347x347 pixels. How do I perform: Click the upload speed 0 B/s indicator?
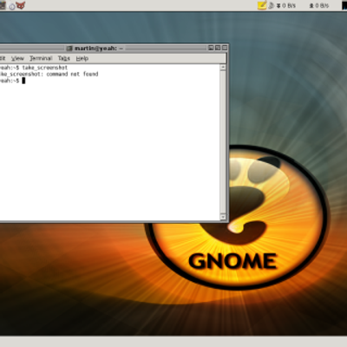click(x=319, y=5)
